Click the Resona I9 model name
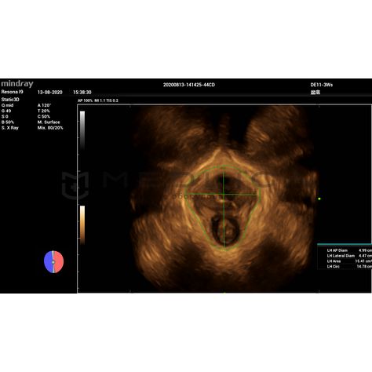Screen dimensions: 372x372 click(x=12, y=92)
